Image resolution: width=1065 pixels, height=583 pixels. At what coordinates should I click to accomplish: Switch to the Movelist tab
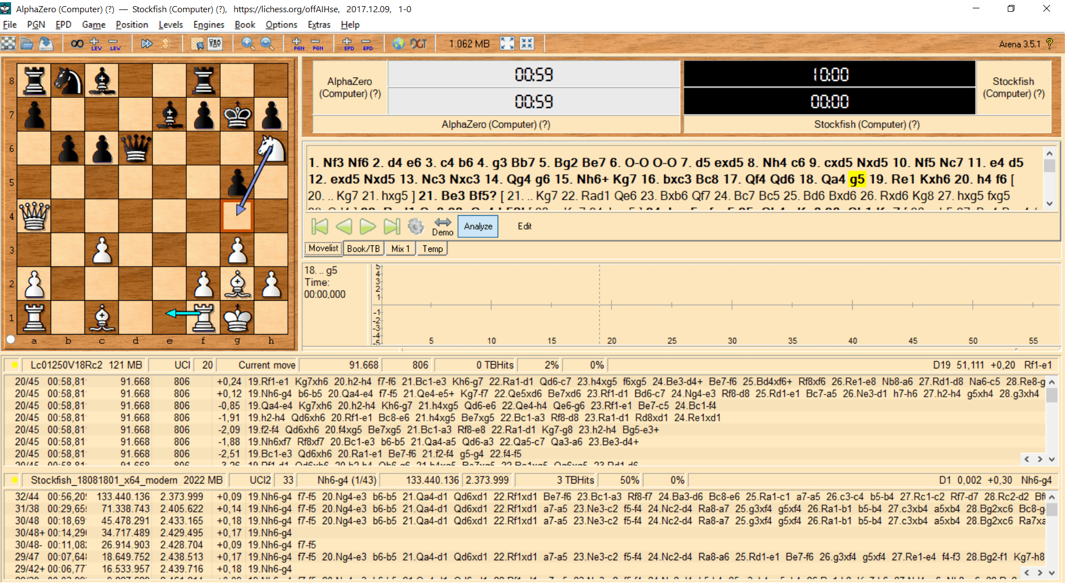click(x=323, y=248)
